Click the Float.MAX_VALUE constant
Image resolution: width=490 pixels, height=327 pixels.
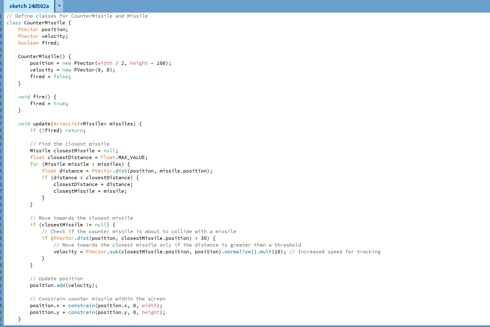[124, 157]
